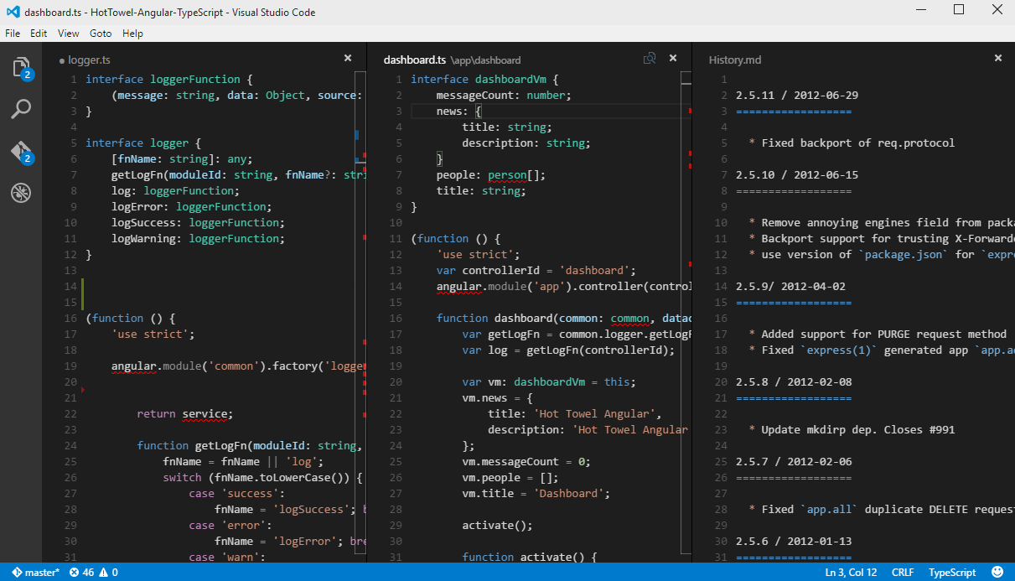This screenshot has height=581, width=1015.
Task: Click the split editor icon beside dashboard.ts
Action: click(x=649, y=59)
